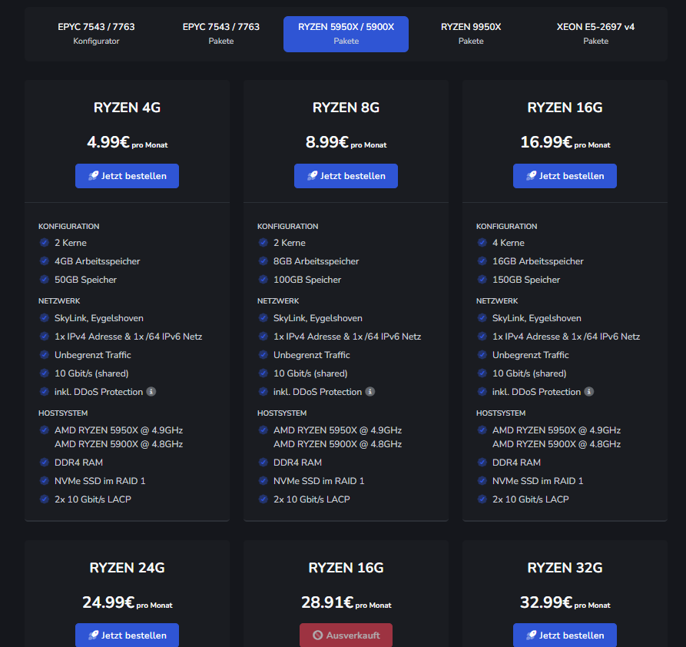This screenshot has height=647, width=686.
Task: Click the 4 Kerne text
Action: pos(509,243)
